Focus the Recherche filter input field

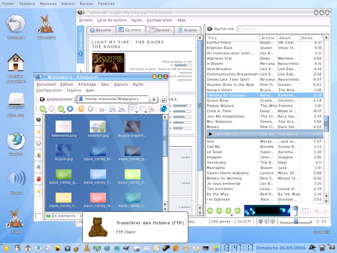pos(283,29)
